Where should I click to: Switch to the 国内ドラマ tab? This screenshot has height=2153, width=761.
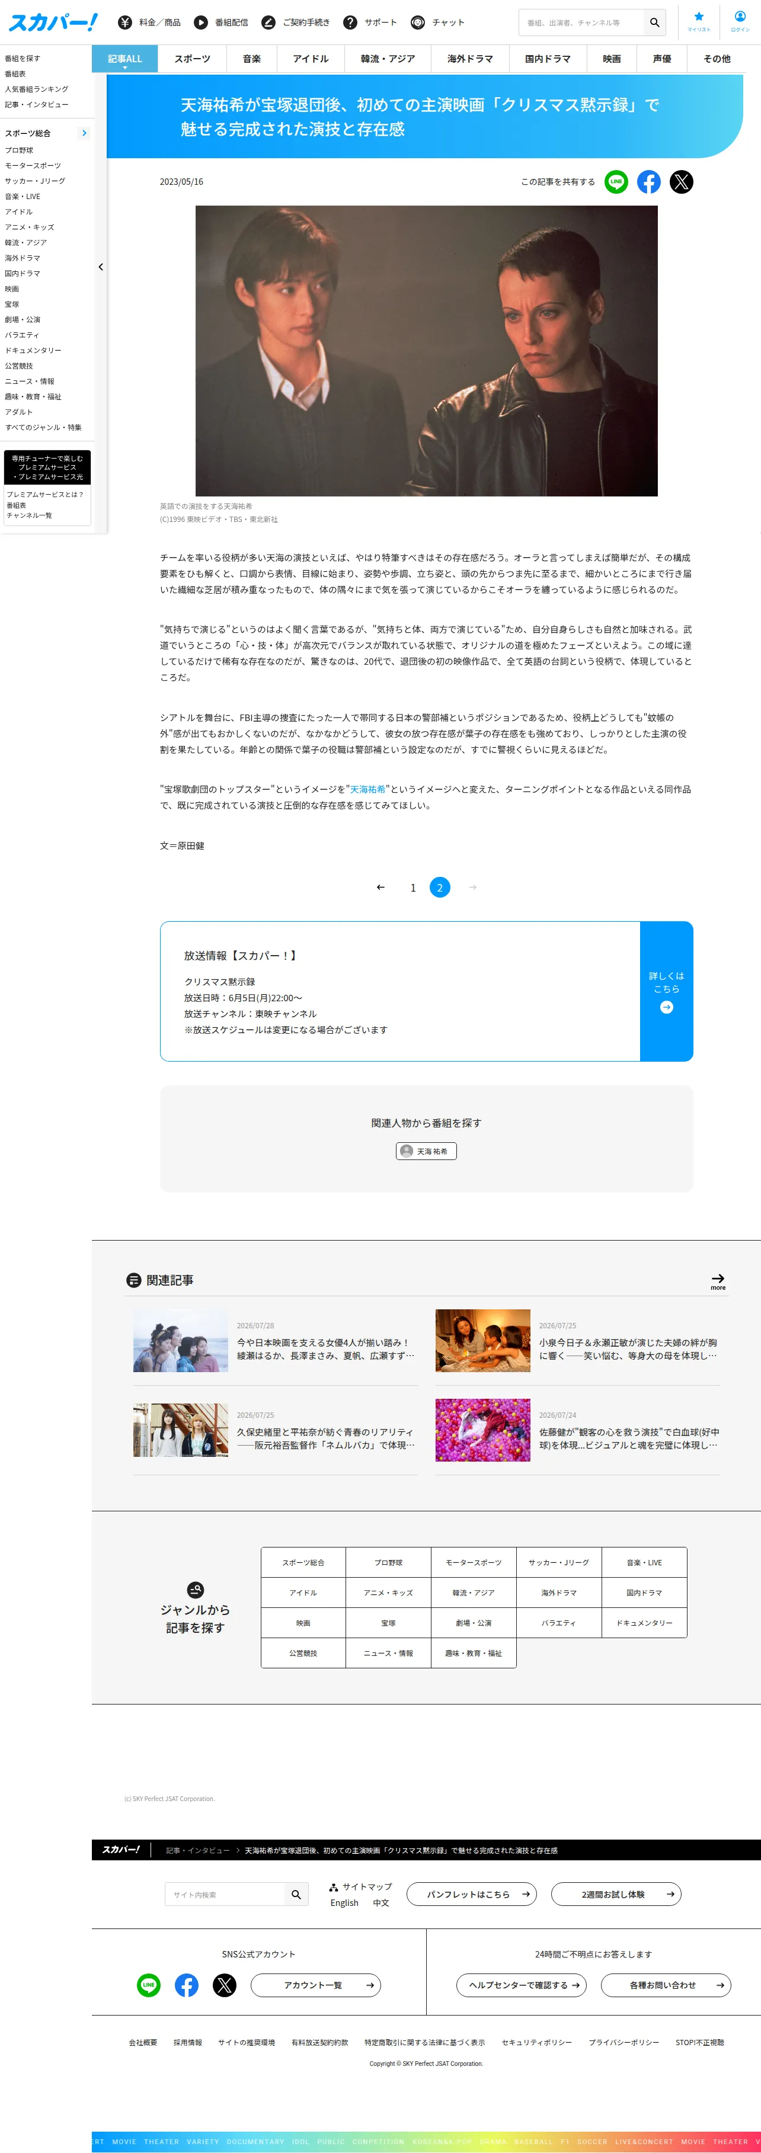[x=548, y=59]
